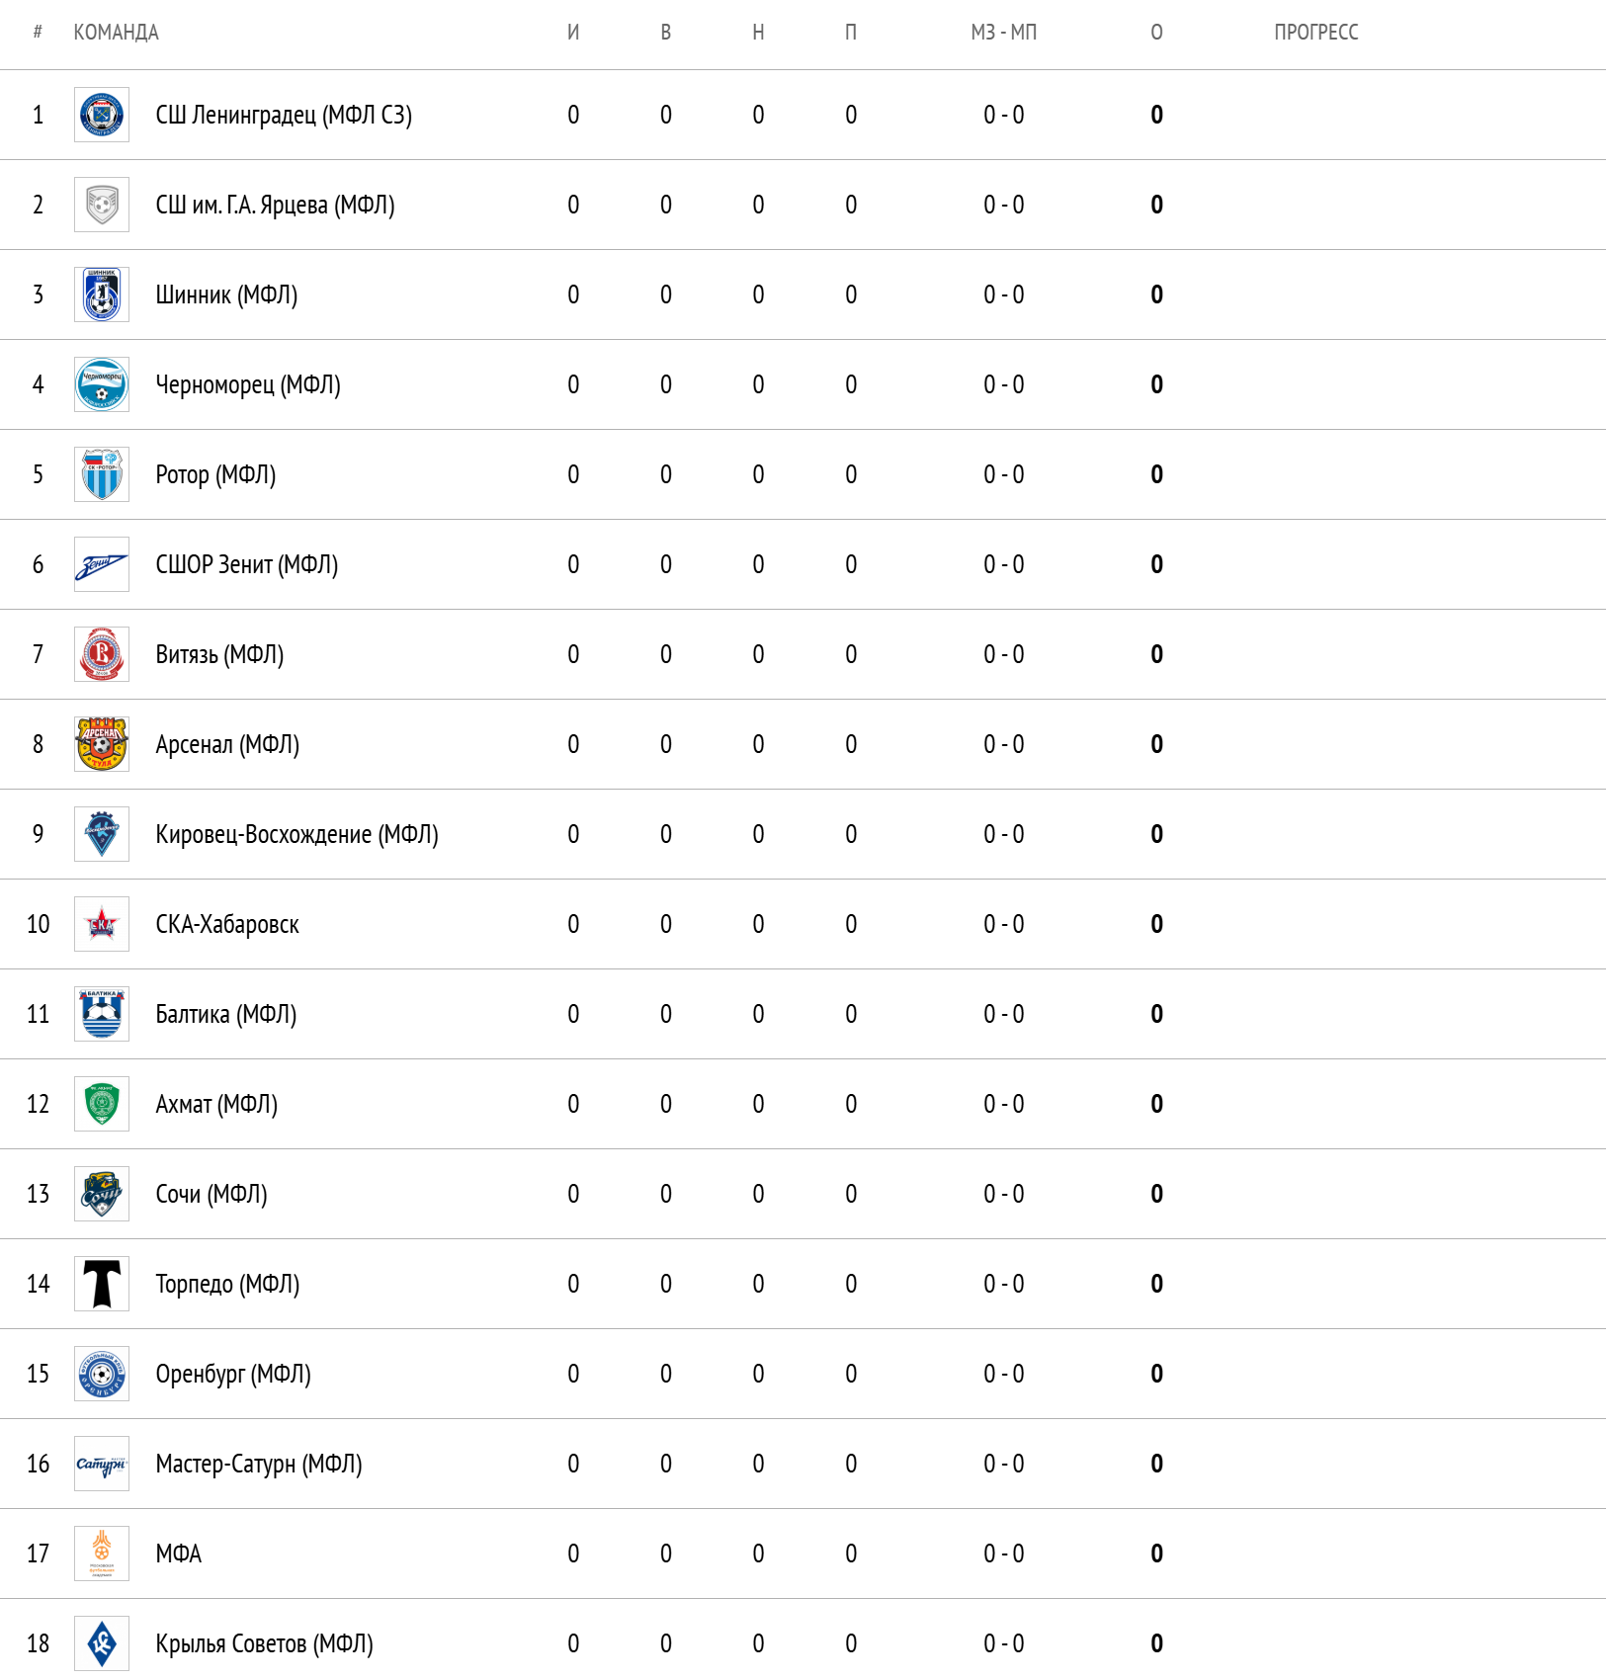Open the Витязь (МФЛ) team link

219,654
